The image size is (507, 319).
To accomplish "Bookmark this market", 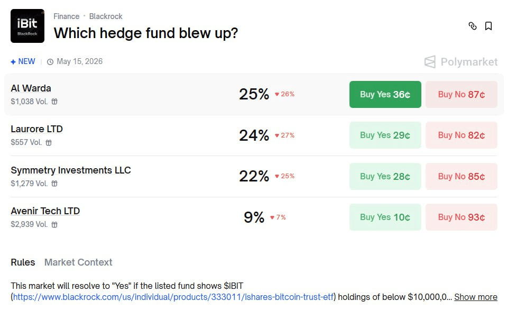I will tap(488, 26).
